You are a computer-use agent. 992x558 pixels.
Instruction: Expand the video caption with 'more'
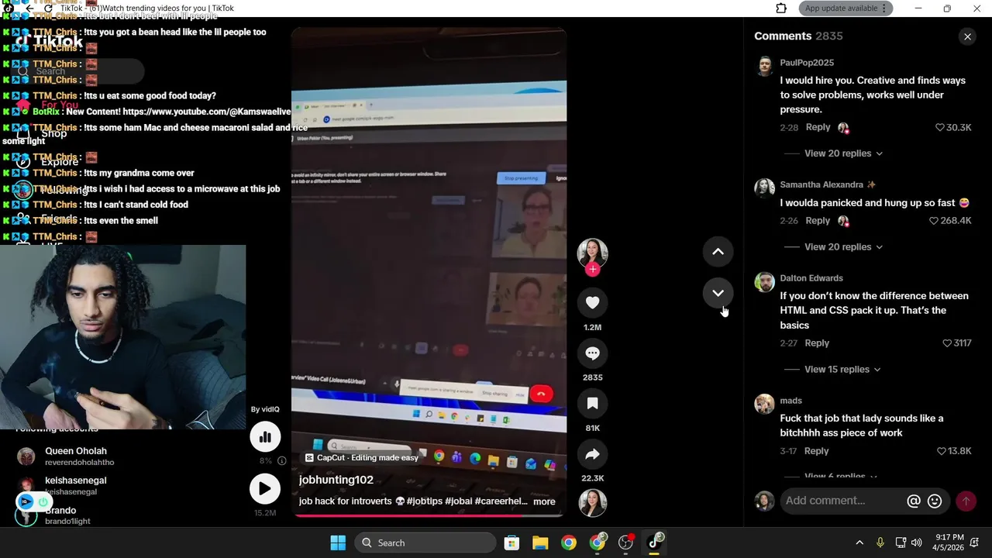pos(544,501)
